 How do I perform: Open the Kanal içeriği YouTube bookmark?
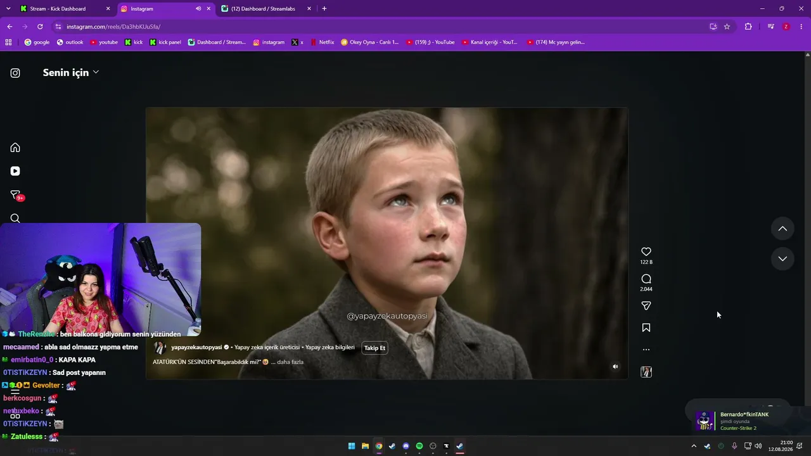(x=490, y=42)
